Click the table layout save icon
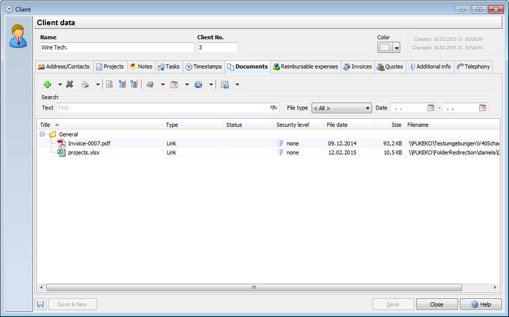Image resolution: width=509 pixels, height=317 pixels. 225,85
